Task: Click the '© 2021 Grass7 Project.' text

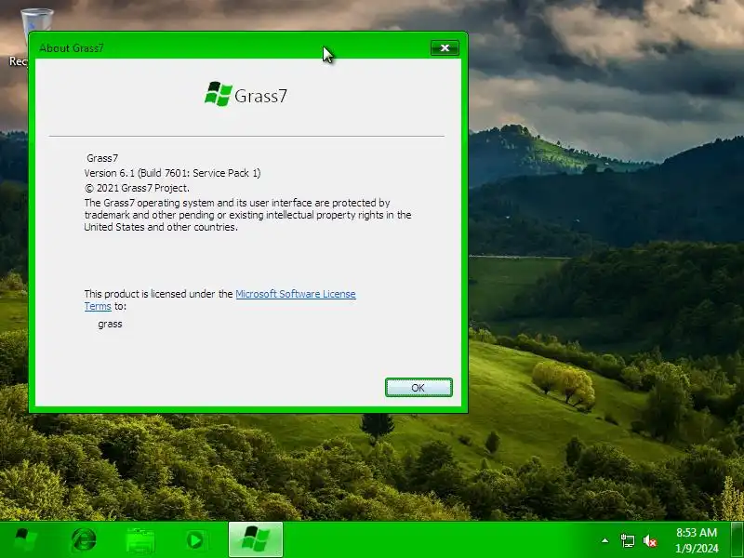Action: [x=137, y=188]
